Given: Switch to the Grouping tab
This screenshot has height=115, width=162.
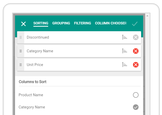Looking at the screenshot, I should pos(61,23).
